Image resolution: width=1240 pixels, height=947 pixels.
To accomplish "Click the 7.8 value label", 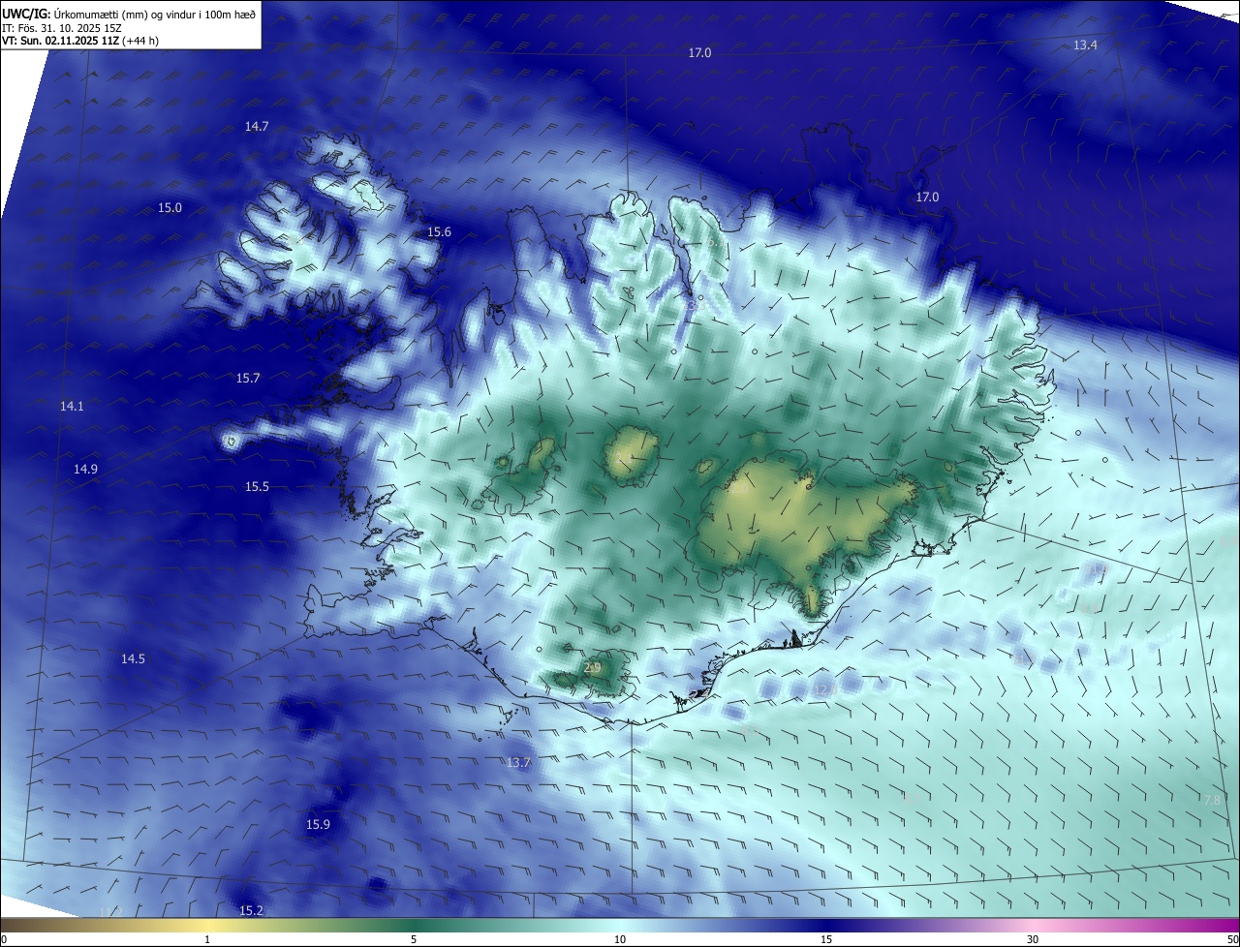I will click(x=1211, y=800).
